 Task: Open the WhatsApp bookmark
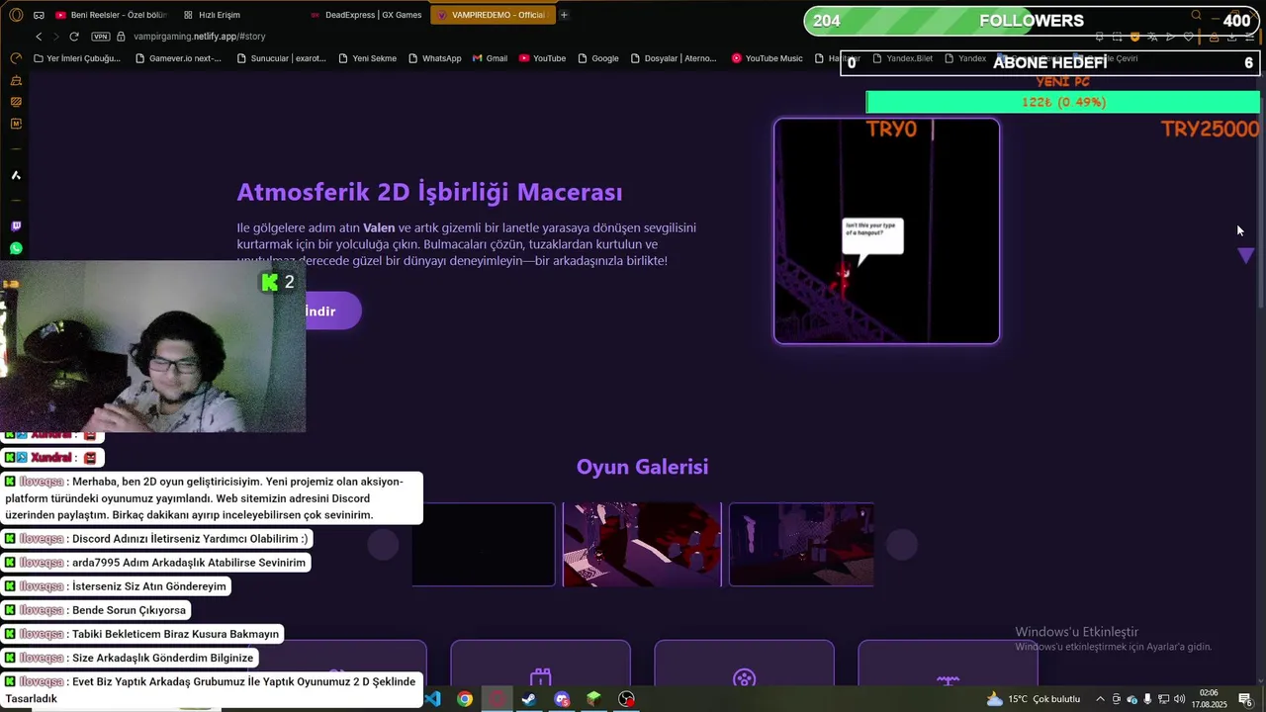(x=434, y=58)
